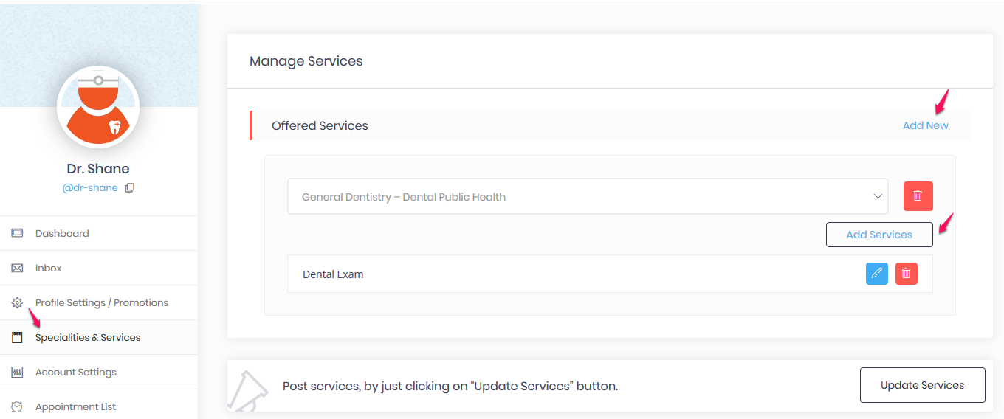The height and width of the screenshot is (419, 1004).
Task: Edit Dental Exam using the blue pencil icon
Action: (x=877, y=274)
